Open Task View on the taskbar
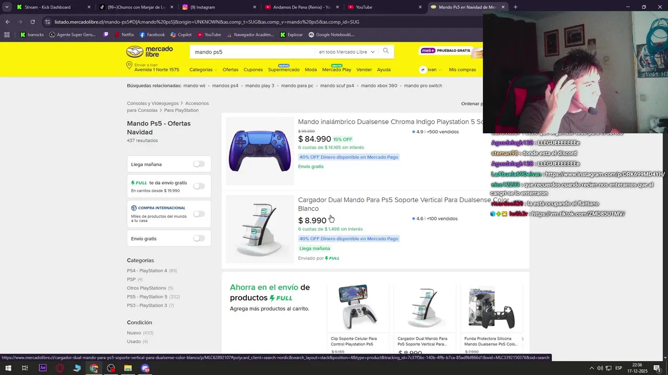The height and width of the screenshot is (375, 668). (x=25, y=368)
